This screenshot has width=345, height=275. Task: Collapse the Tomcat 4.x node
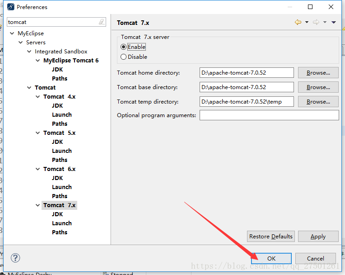[x=37, y=96]
